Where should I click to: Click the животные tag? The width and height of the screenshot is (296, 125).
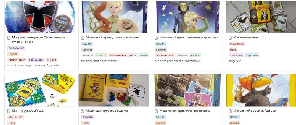point(236,55)
